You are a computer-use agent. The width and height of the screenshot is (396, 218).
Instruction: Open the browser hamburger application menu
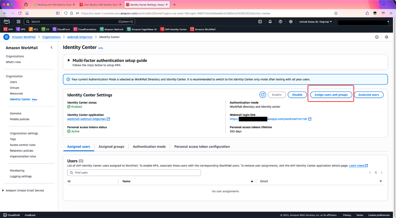point(391,13)
